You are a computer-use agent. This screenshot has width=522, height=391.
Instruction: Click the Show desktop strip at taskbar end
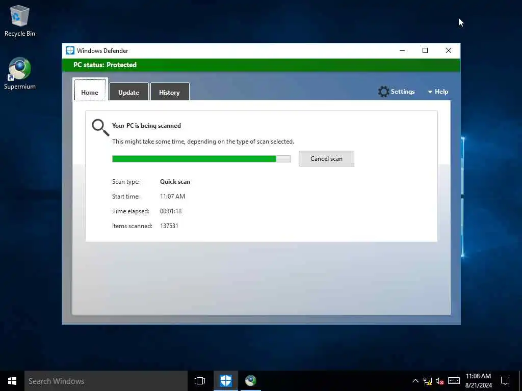tap(520, 381)
